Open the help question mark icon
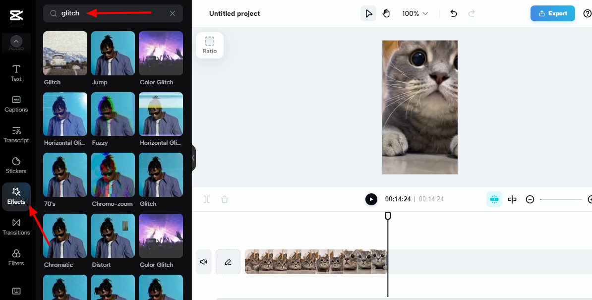 587,13
